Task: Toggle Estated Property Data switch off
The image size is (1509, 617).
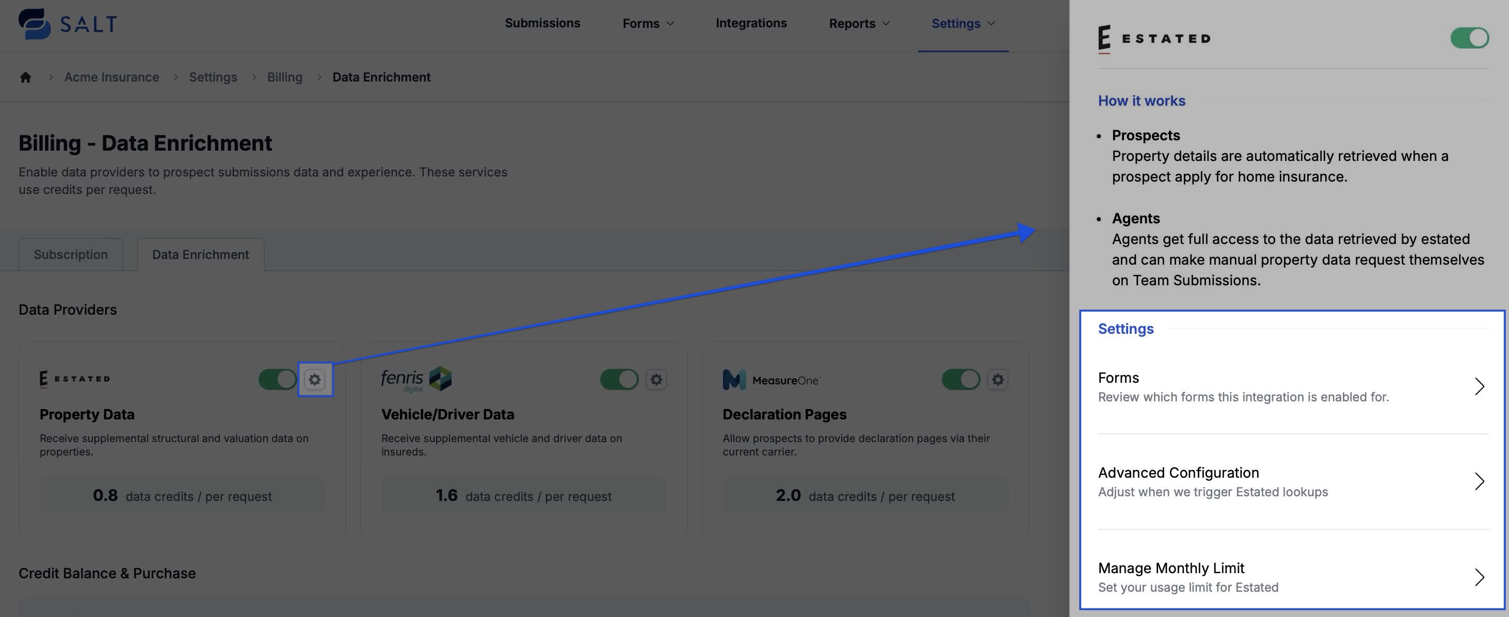Action: (x=278, y=379)
